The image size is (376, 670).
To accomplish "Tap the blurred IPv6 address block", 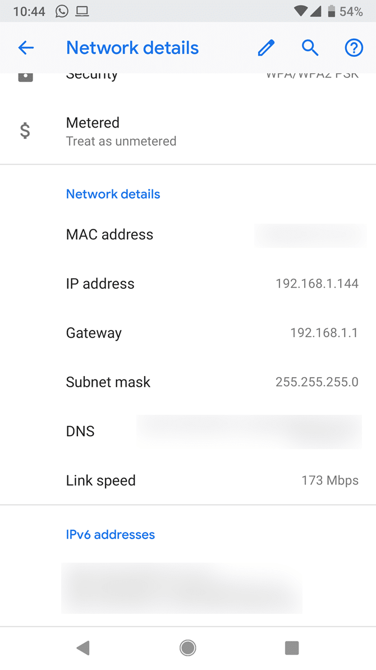I will click(x=182, y=588).
